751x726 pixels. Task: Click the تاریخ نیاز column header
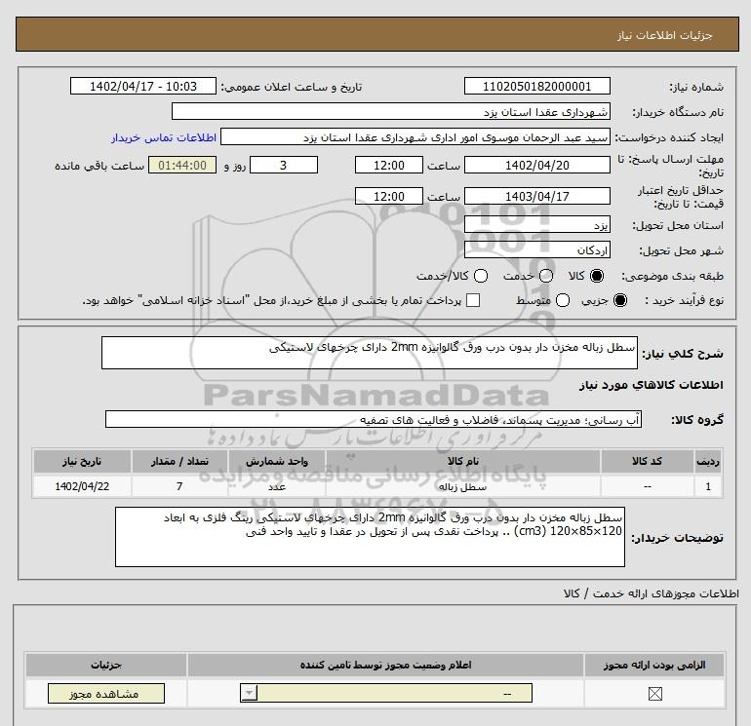(82, 461)
